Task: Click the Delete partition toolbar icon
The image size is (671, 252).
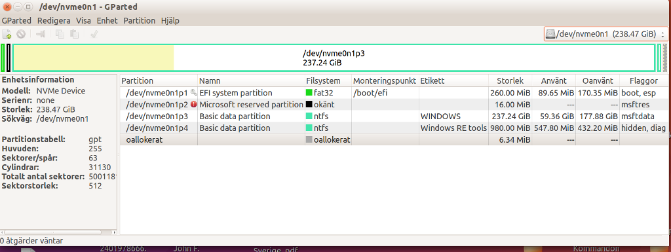Action: [x=21, y=34]
